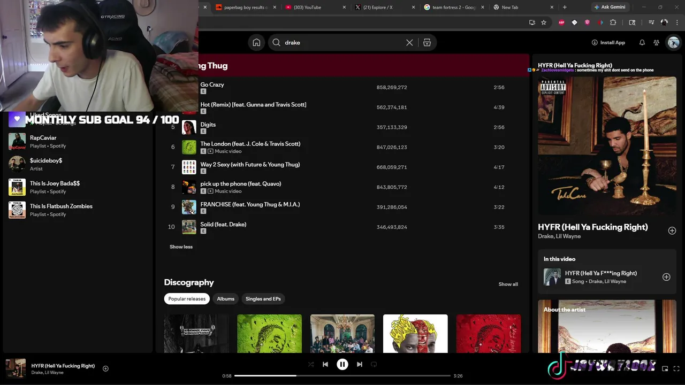
Task: Open a new browser tab
Action: [x=565, y=7]
